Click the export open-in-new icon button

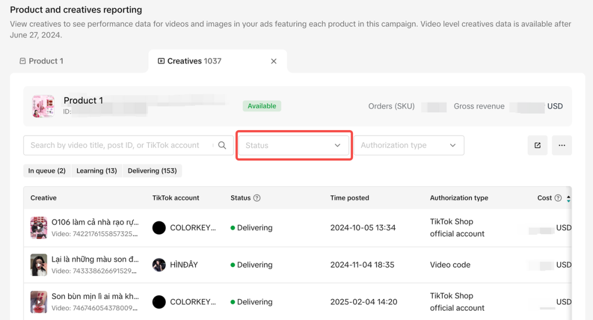[x=538, y=145]
